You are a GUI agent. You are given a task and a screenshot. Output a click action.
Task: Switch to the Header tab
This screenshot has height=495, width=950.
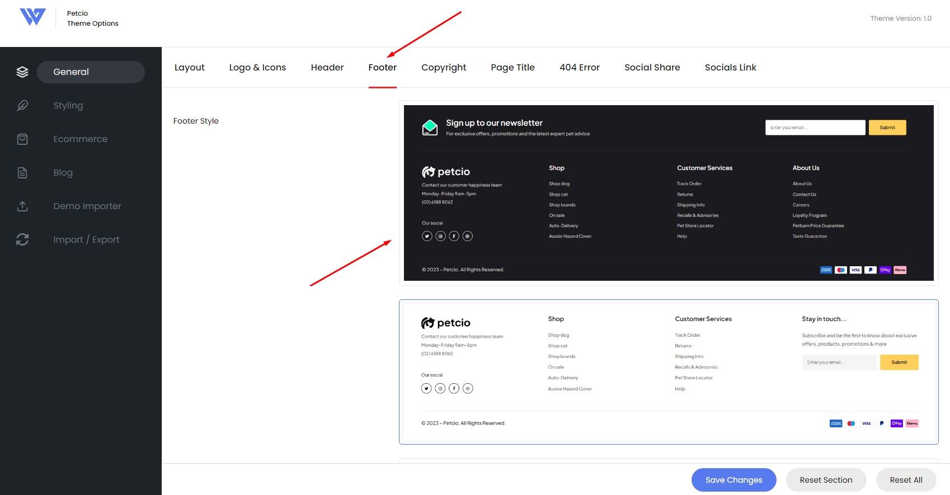(x=327, y=67)
